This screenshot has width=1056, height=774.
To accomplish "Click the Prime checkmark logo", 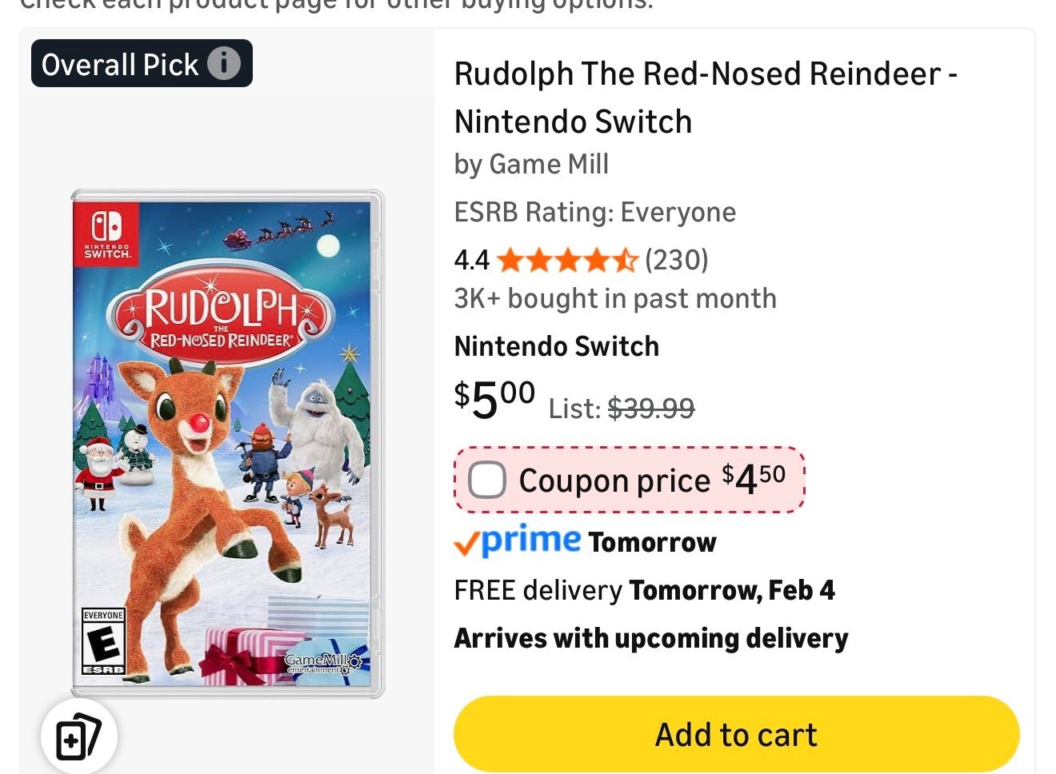I will 466,542.
